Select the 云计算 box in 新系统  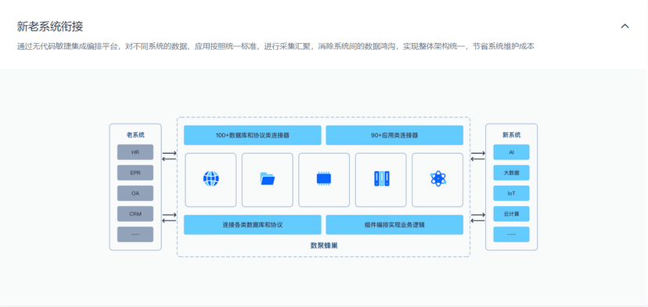tap(511, 214)
